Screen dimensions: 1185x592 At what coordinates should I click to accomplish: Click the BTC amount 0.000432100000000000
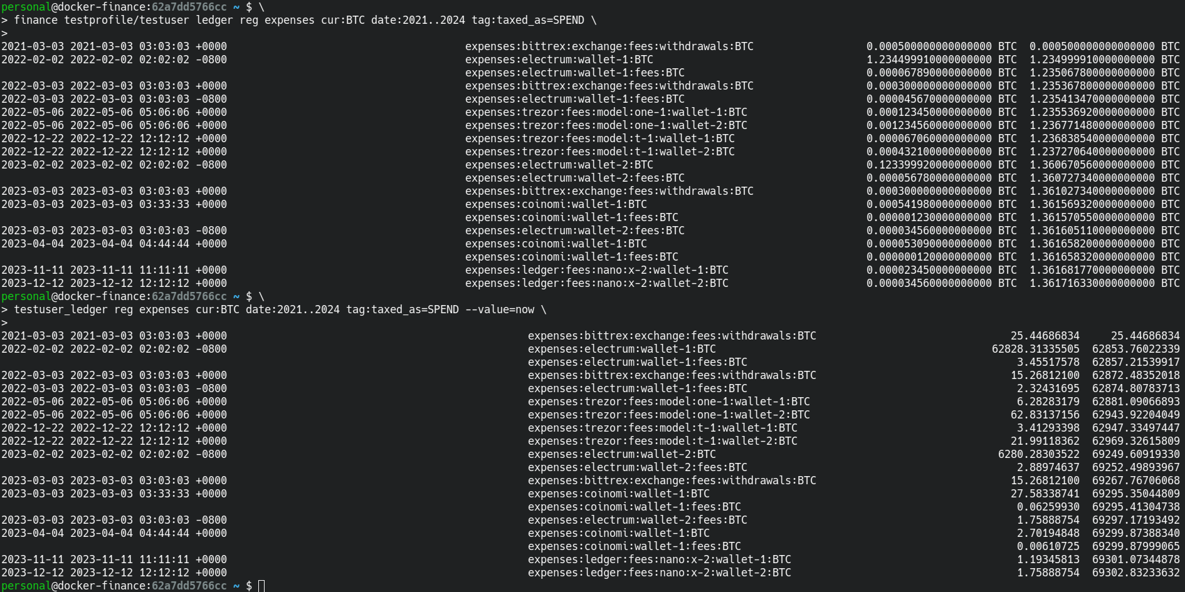(929, 152)
